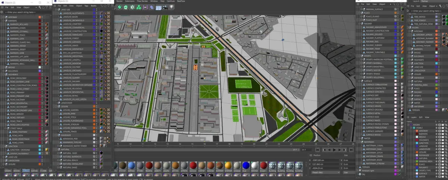Select the RAILWAY material tab

(26, 171)
